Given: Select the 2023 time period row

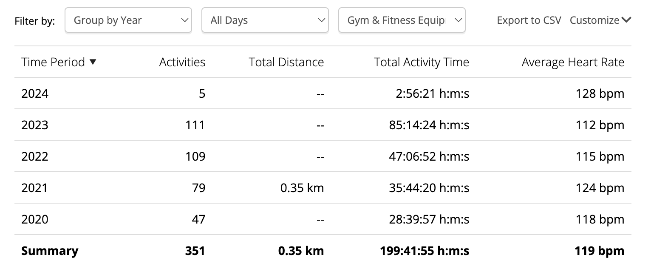Looking at the screenshot, I should click(x=323, y=125).
